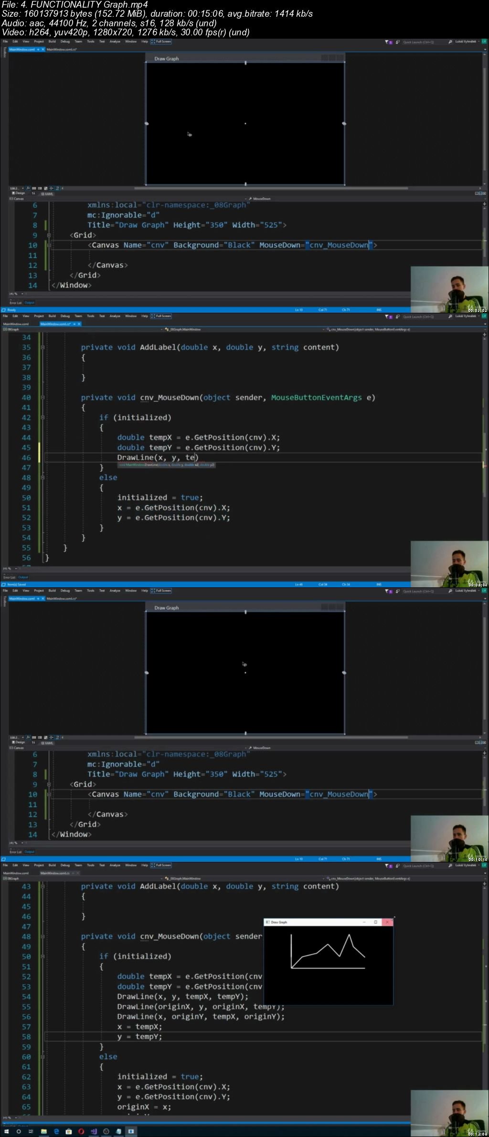This screenshot has height=1137, width=489.
Task: Open the Analyze menu in the 00:06:04 frame
Action: coord(115,316)
